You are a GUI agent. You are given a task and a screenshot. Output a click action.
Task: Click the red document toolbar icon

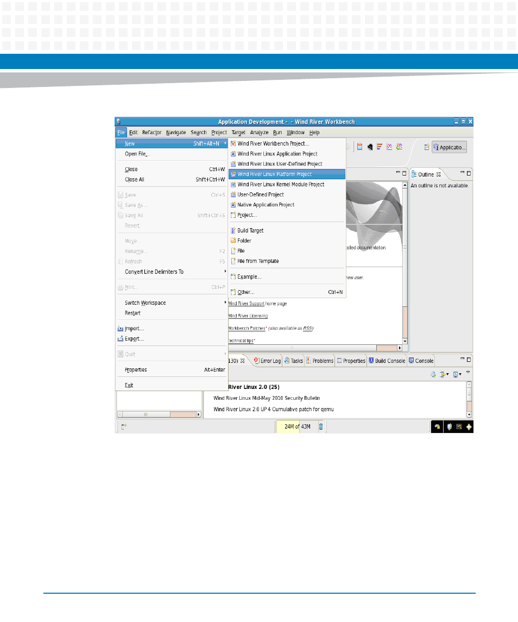(x=360, y=147)
